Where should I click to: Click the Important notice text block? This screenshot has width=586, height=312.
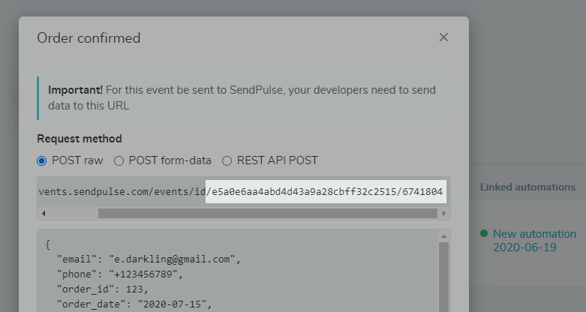[x=242, y=97]
